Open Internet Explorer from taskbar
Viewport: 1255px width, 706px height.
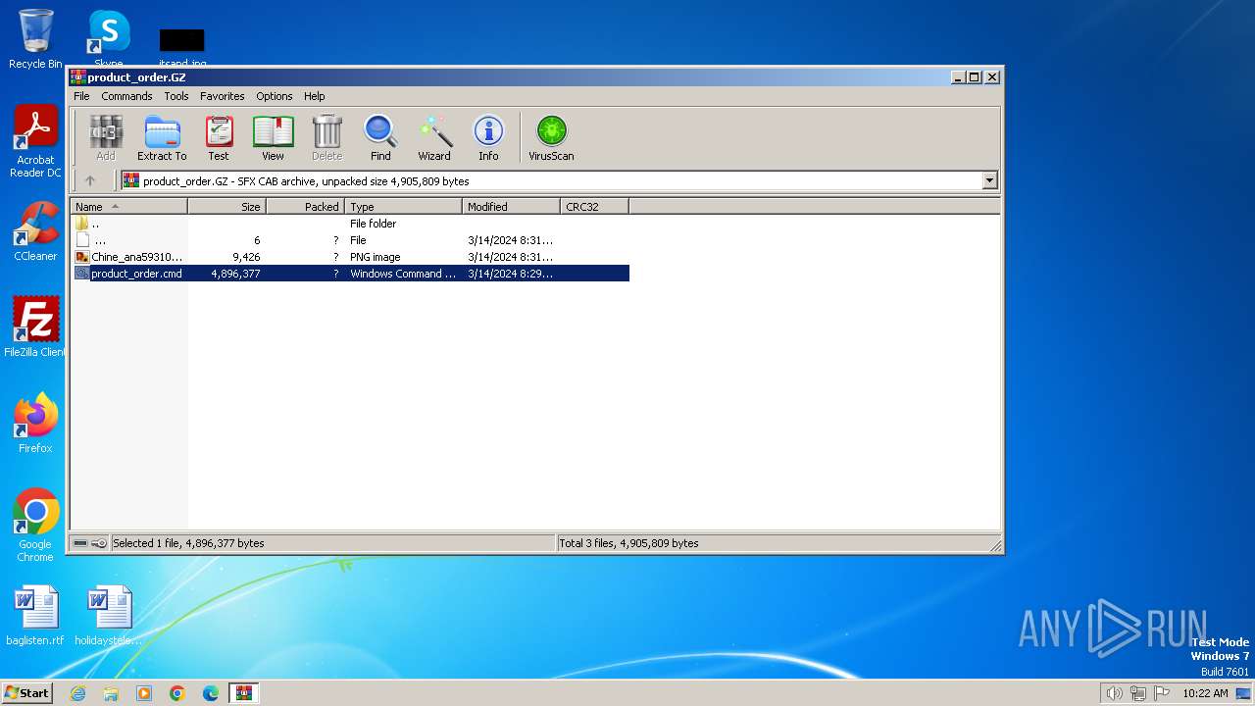click(x=77, y=693)
